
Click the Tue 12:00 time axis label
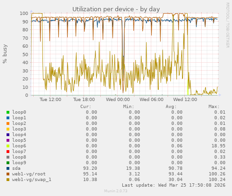(x=50, y=100)
